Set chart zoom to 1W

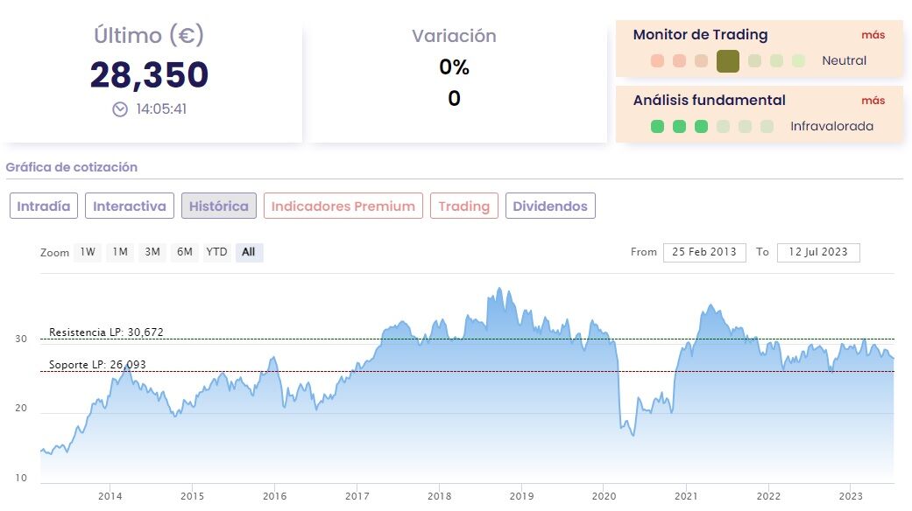pos(88,252)
